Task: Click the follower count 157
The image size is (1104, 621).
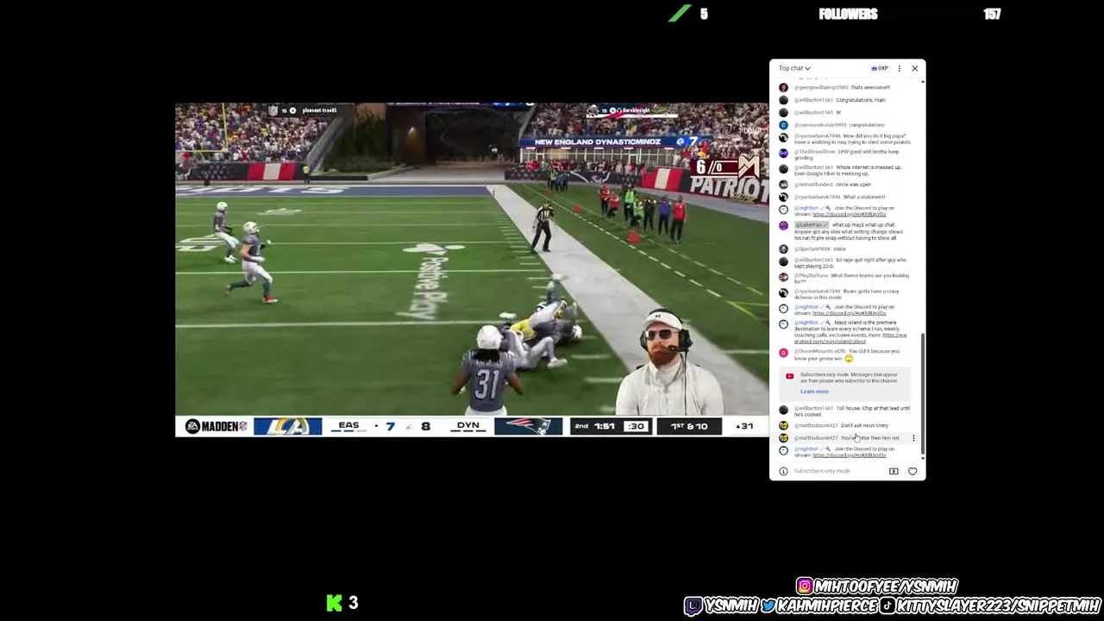Action: pyautogui.click(x=992, y=14)
